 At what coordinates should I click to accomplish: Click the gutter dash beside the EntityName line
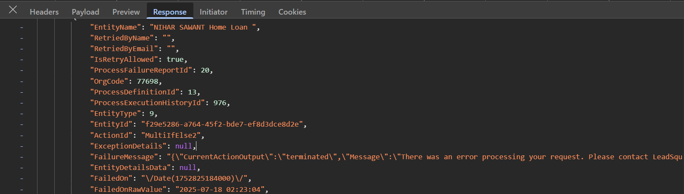click(x=22, y=27)
